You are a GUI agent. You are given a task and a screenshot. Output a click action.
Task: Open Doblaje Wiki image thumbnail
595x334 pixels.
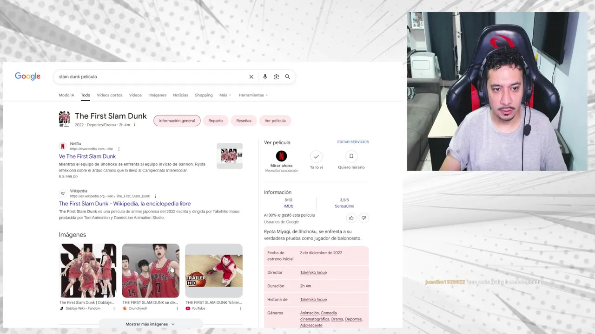(x=88, y=270)
